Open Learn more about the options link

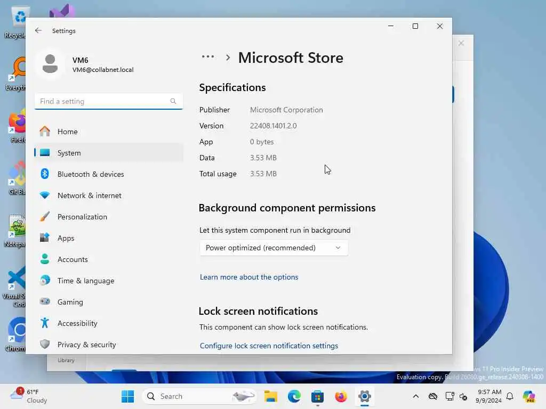[x=249, y=277]
